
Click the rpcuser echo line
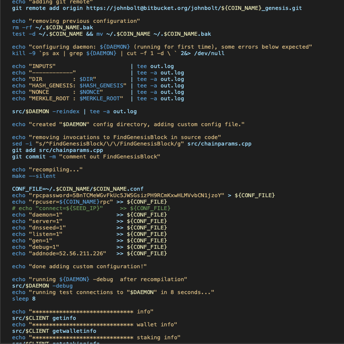tap(90, 202)
